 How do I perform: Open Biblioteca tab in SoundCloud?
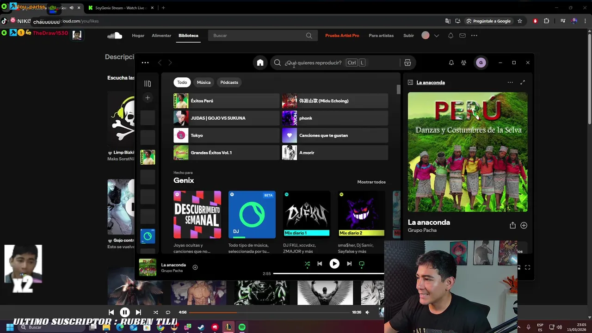point(188,36)
